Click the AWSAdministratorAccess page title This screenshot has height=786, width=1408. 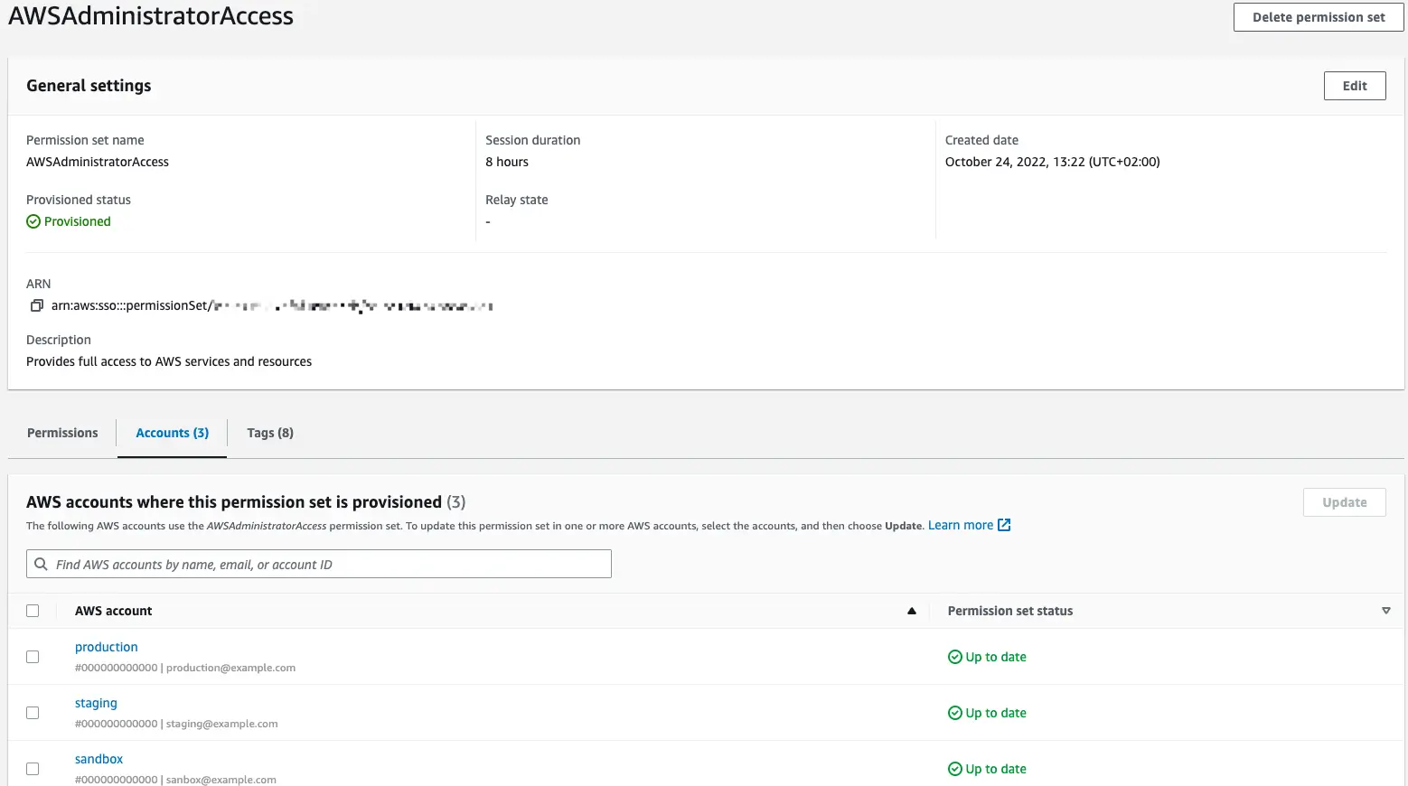tap(151, 16)
